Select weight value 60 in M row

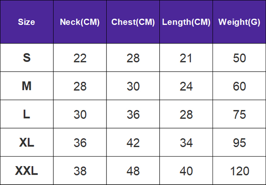239,87
